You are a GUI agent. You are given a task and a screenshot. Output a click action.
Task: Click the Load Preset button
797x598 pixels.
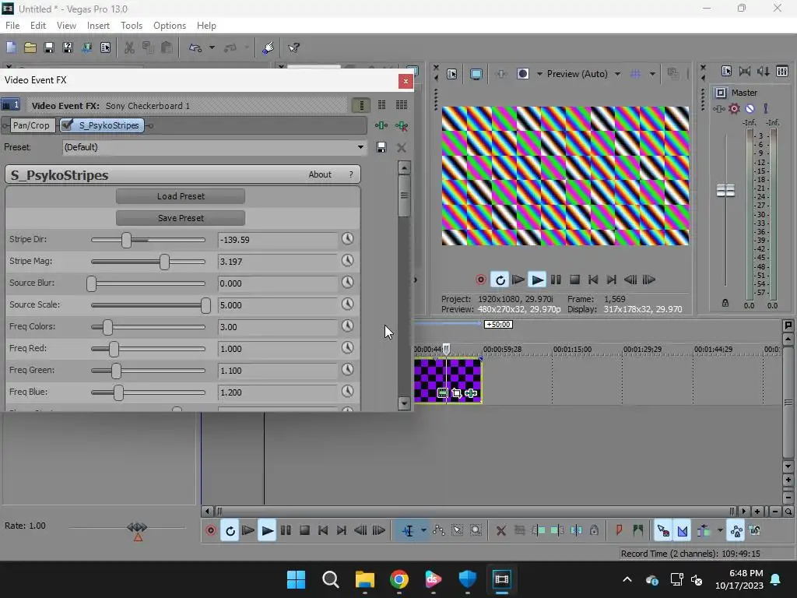point(181,196)
